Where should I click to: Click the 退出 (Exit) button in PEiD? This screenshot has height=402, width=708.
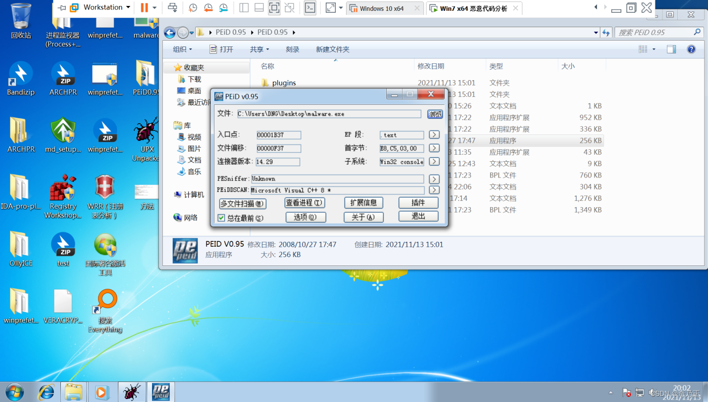(418, 217)
